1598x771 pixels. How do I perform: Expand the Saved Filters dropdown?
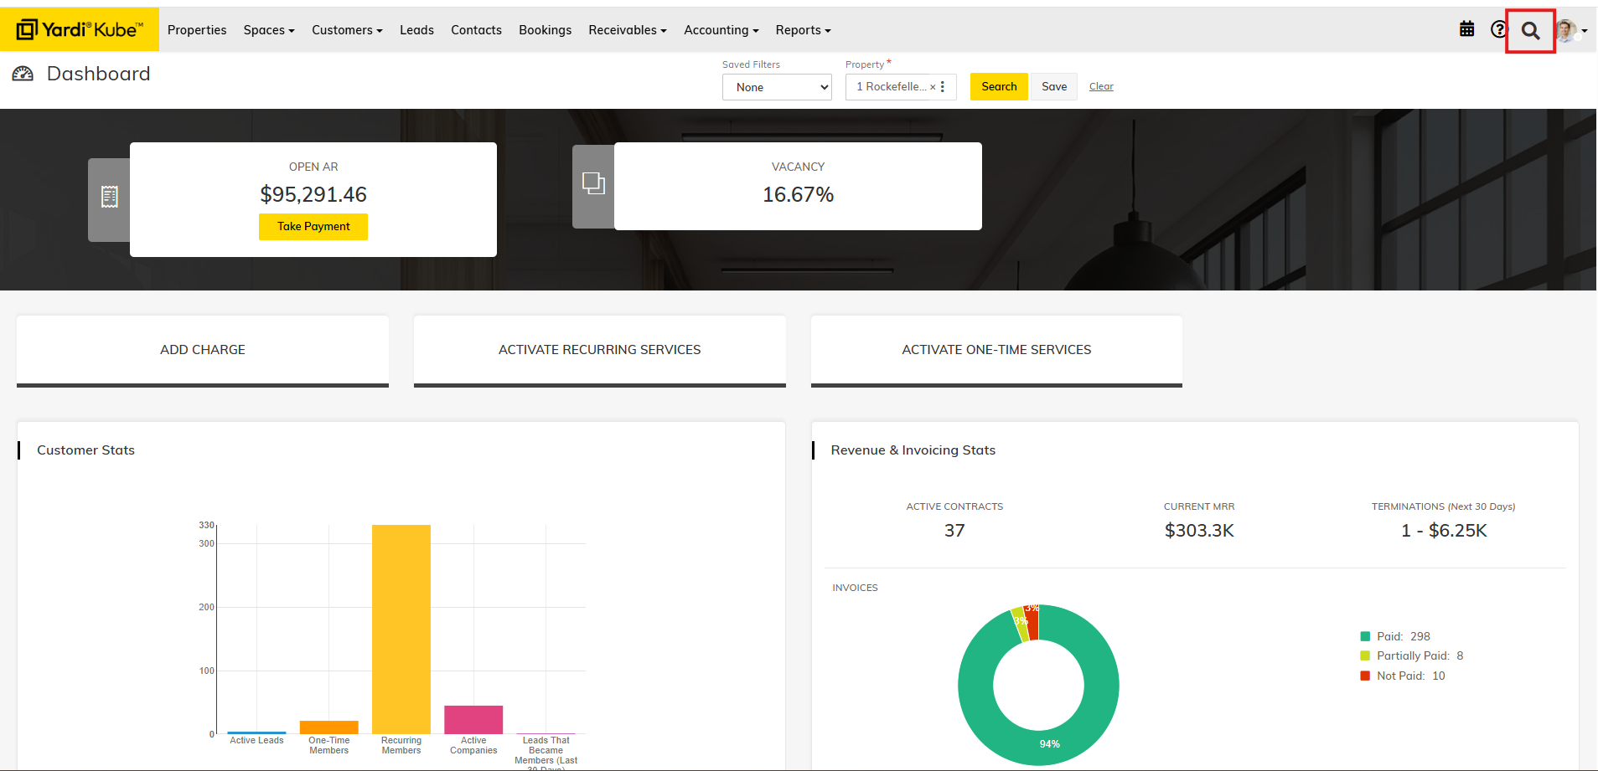pyautogui.click(x=777, y=87)
